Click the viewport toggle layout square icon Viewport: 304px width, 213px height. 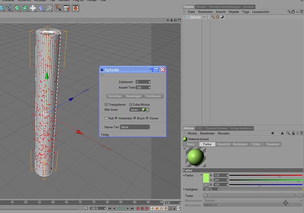[x=179, y=20]
